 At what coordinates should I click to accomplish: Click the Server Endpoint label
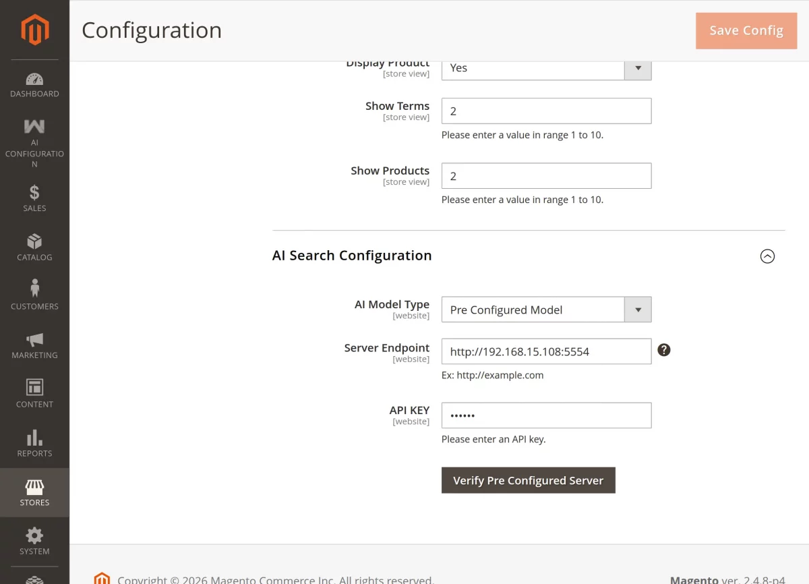(x=386, y=348)
